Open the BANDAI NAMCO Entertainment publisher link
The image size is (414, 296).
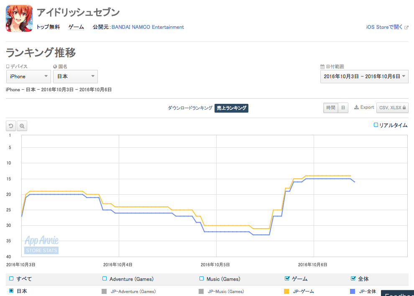(148, 27)
